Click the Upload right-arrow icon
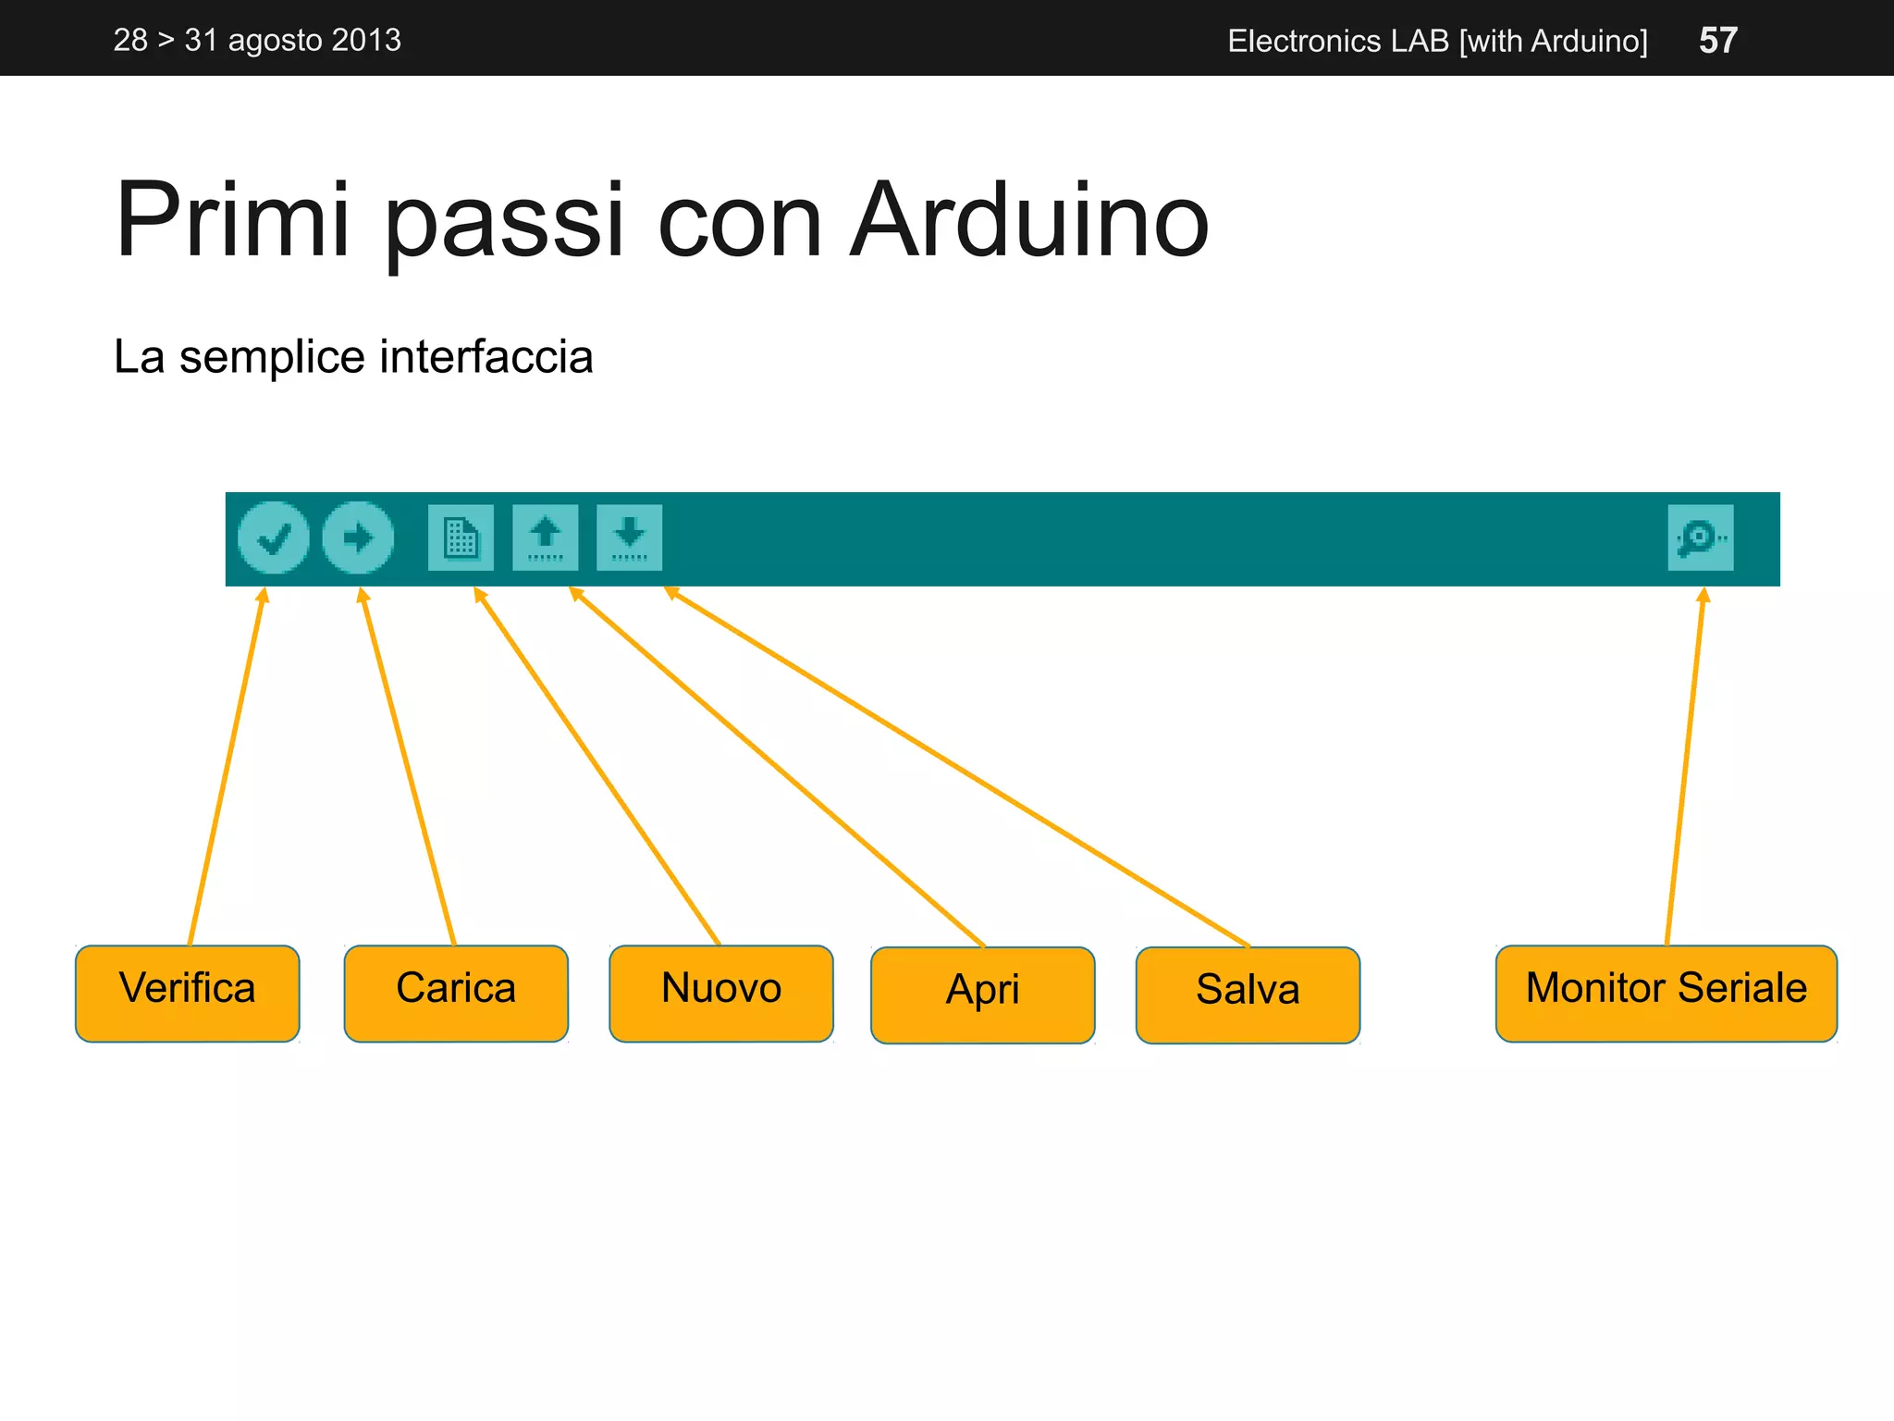Viewport: 1894px width, 1421px height. click(x=358, y=538)
